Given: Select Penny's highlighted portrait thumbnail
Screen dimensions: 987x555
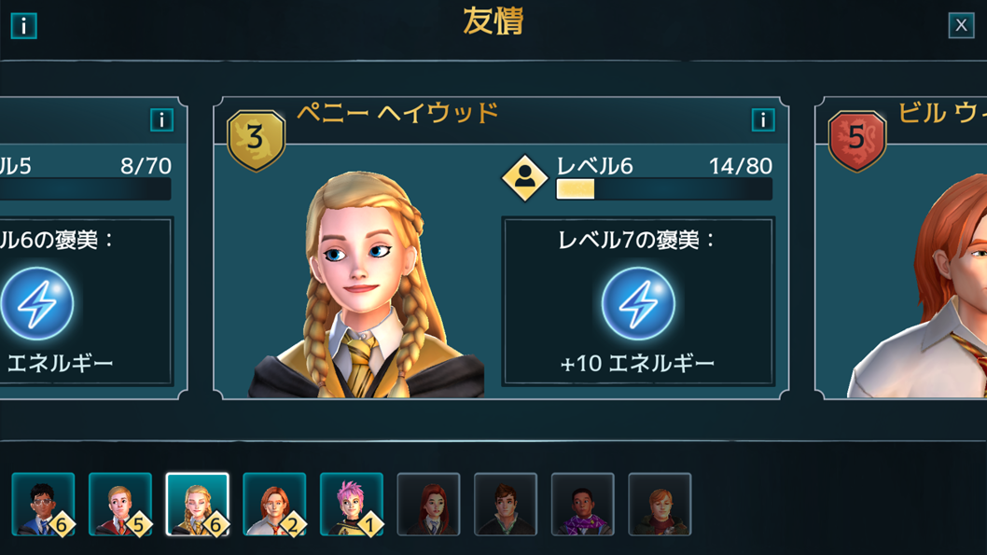Looking at the screenshot, I should point(197,504).
